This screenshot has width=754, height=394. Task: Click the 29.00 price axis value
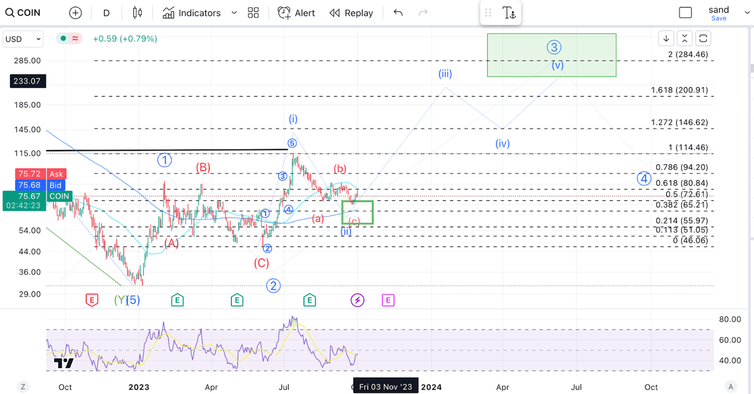coord(30,294)
